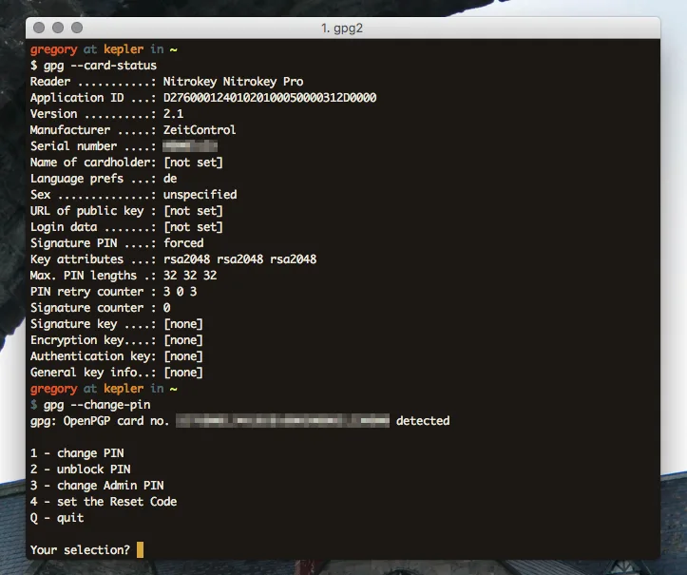Click the blurred OpenPGP card number
This screenshot has height=575, width=687.
(283, 420)
